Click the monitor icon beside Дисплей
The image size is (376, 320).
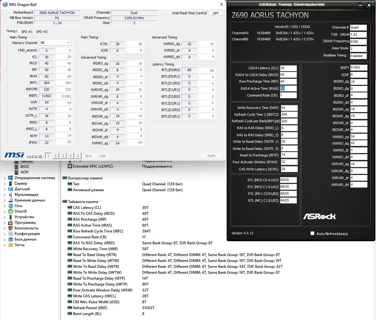(11, 189)
